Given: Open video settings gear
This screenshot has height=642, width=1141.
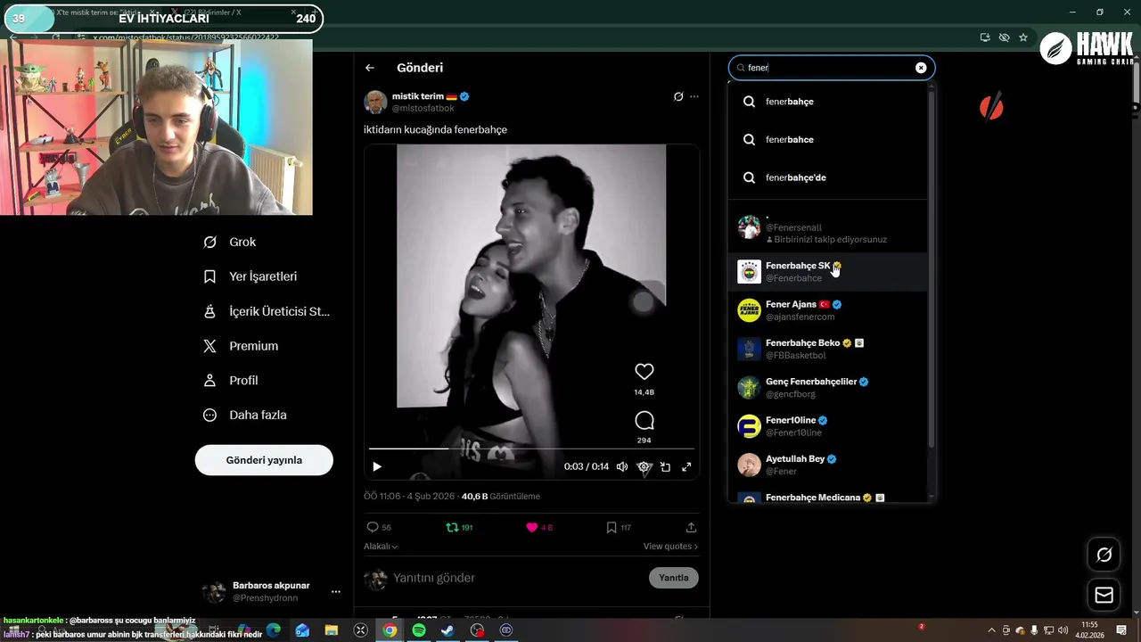Looking at the screenshot, I should point(644,466).
